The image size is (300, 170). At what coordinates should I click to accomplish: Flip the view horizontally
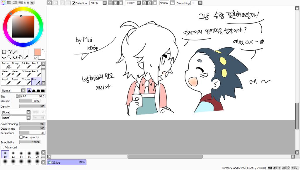click(172, 3)
